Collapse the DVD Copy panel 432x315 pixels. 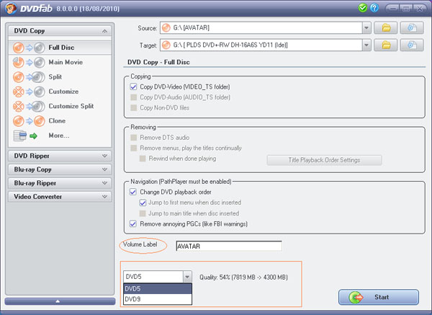pos(104,31)
